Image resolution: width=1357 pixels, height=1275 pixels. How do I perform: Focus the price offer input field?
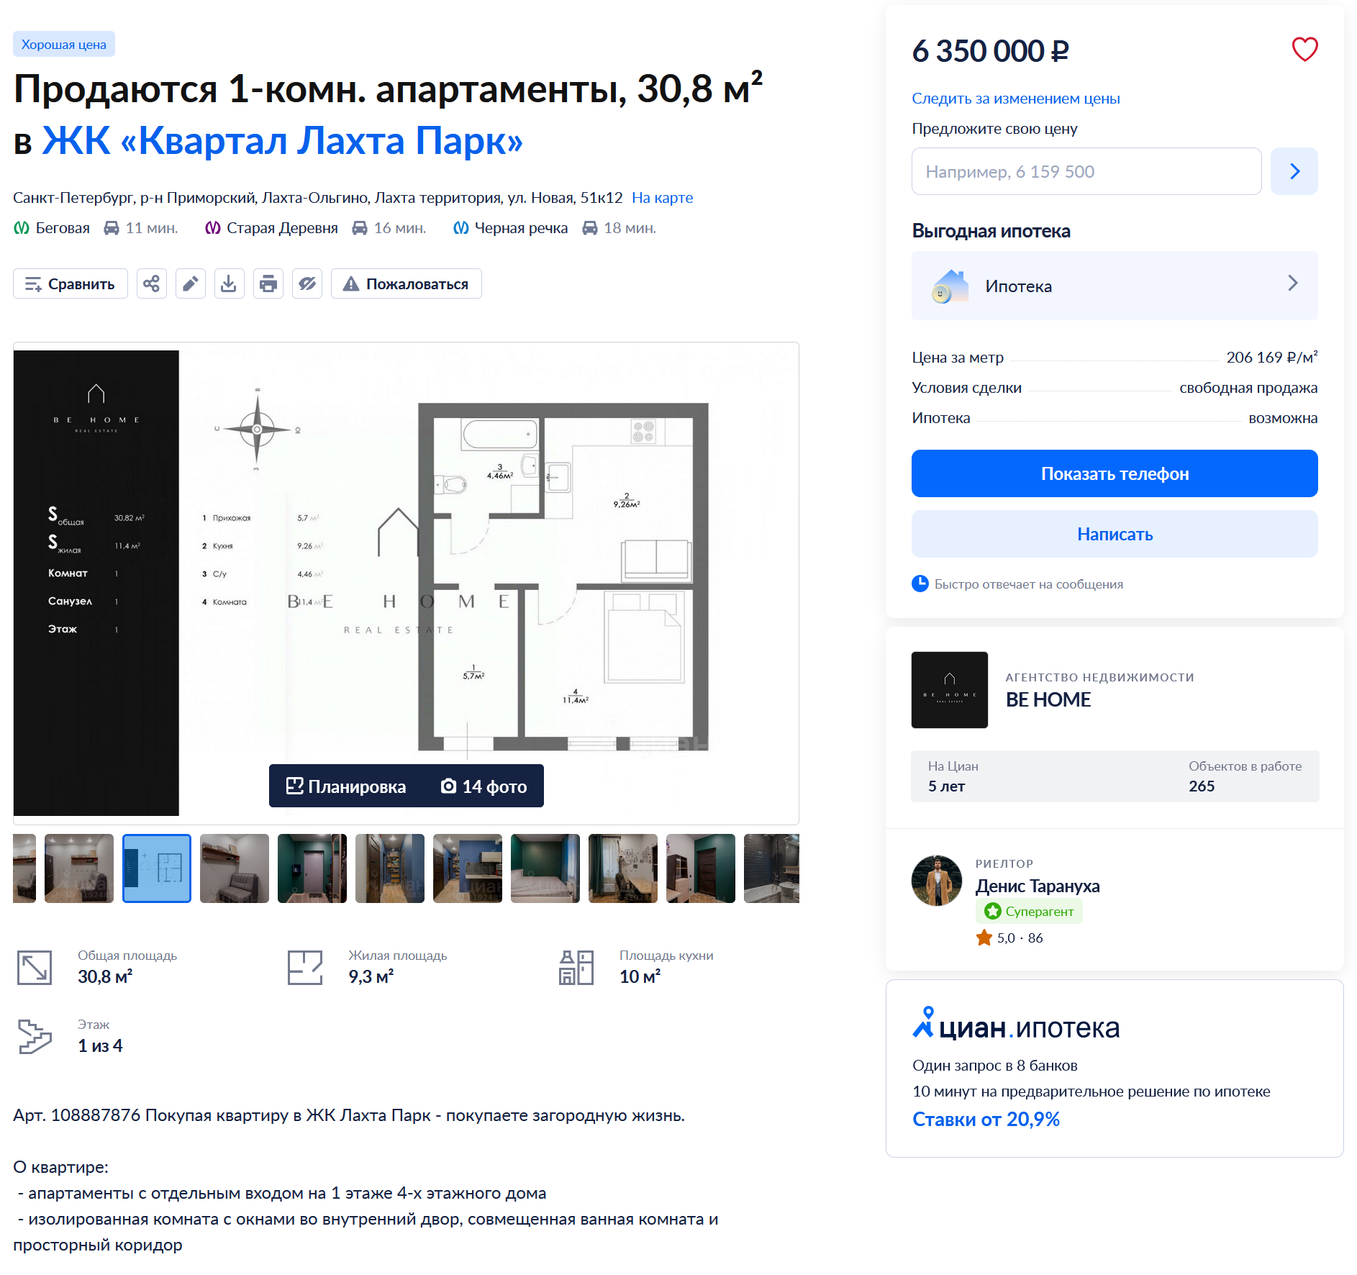1086,171
